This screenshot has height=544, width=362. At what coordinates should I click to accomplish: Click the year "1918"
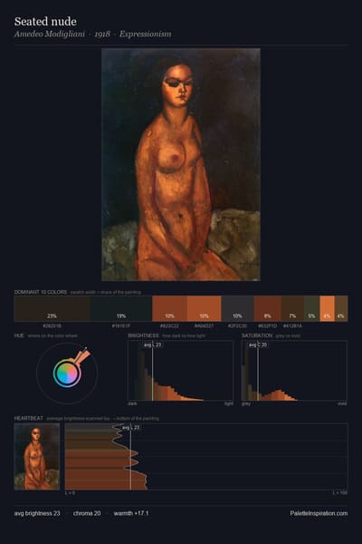point(102,34)
